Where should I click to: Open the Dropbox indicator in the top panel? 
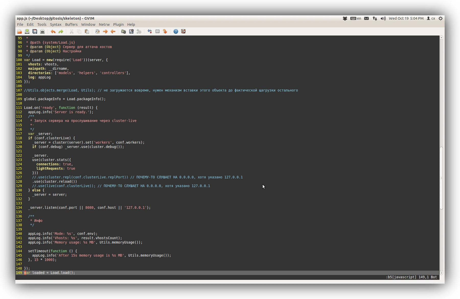tap(345, 18)
